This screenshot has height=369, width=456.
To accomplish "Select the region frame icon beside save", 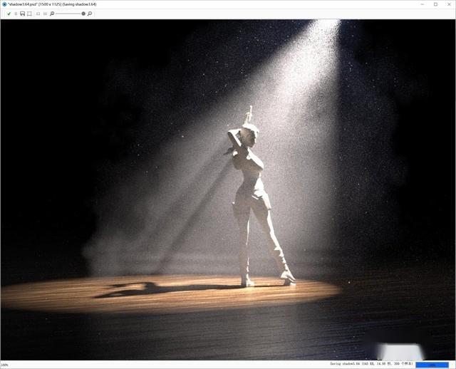I will coord(29,14).
